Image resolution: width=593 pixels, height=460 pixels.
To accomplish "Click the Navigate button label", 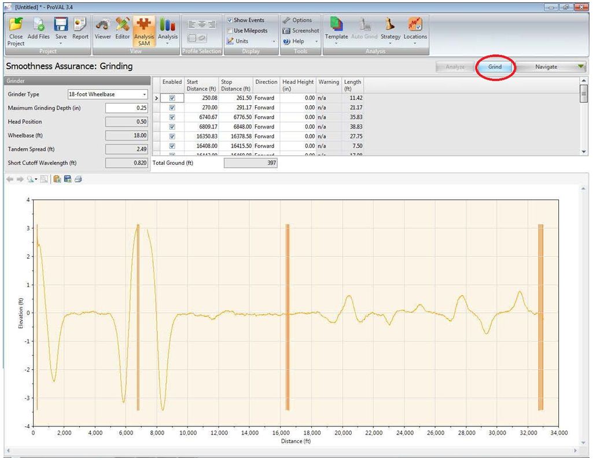I will click(546, 67).
